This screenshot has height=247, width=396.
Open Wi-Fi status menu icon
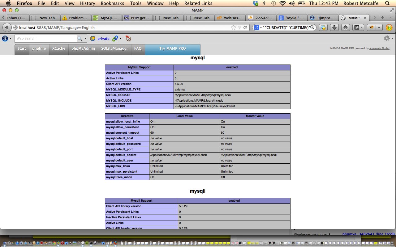click(282, 3)
